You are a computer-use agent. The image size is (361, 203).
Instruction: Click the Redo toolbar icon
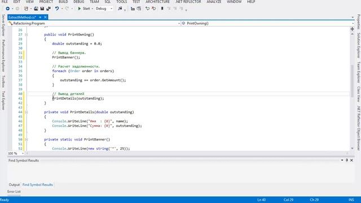click(67, 8)
